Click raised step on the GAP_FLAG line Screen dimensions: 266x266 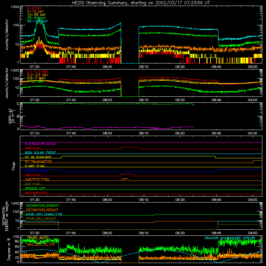pyautogui.click(x=130, y=147)
